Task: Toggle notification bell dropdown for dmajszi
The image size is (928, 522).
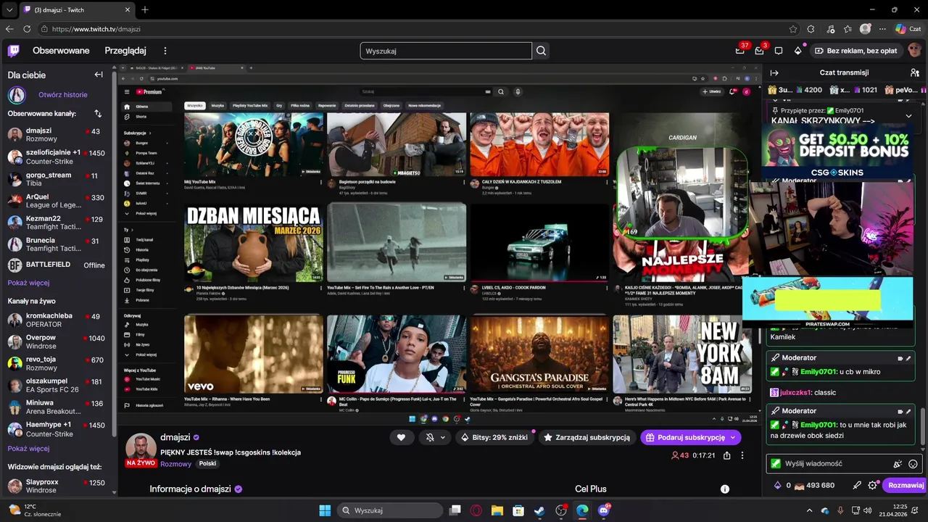Action: [x=434, y=437]
